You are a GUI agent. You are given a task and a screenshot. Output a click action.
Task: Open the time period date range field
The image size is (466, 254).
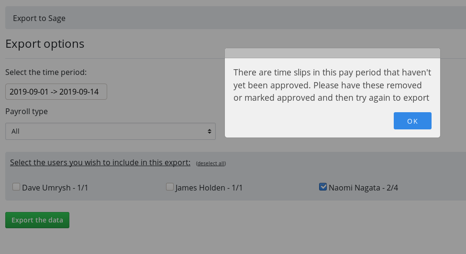pyautogui.click(x=56, y=92)
